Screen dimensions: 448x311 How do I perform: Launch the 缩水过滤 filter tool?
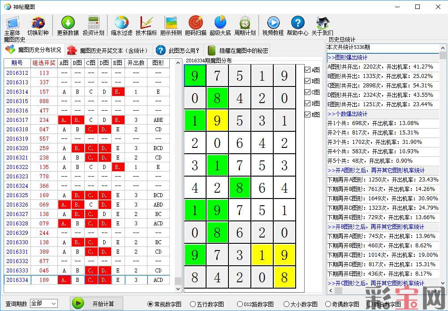click(x=121, y=26)
